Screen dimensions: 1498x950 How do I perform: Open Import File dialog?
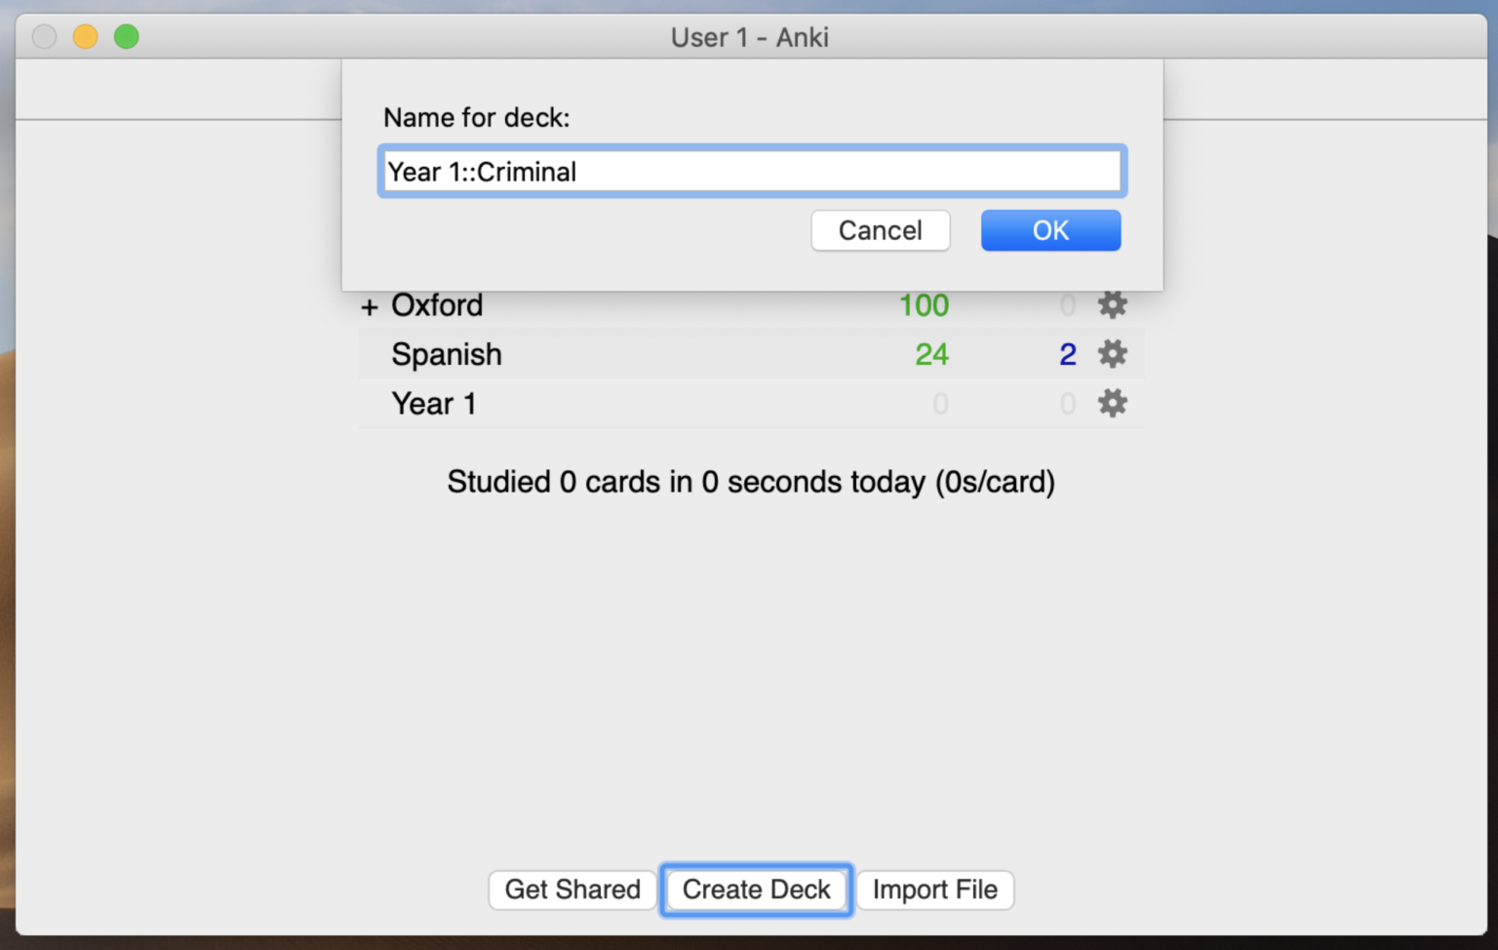pyautogui.click(x=934, y=890)
